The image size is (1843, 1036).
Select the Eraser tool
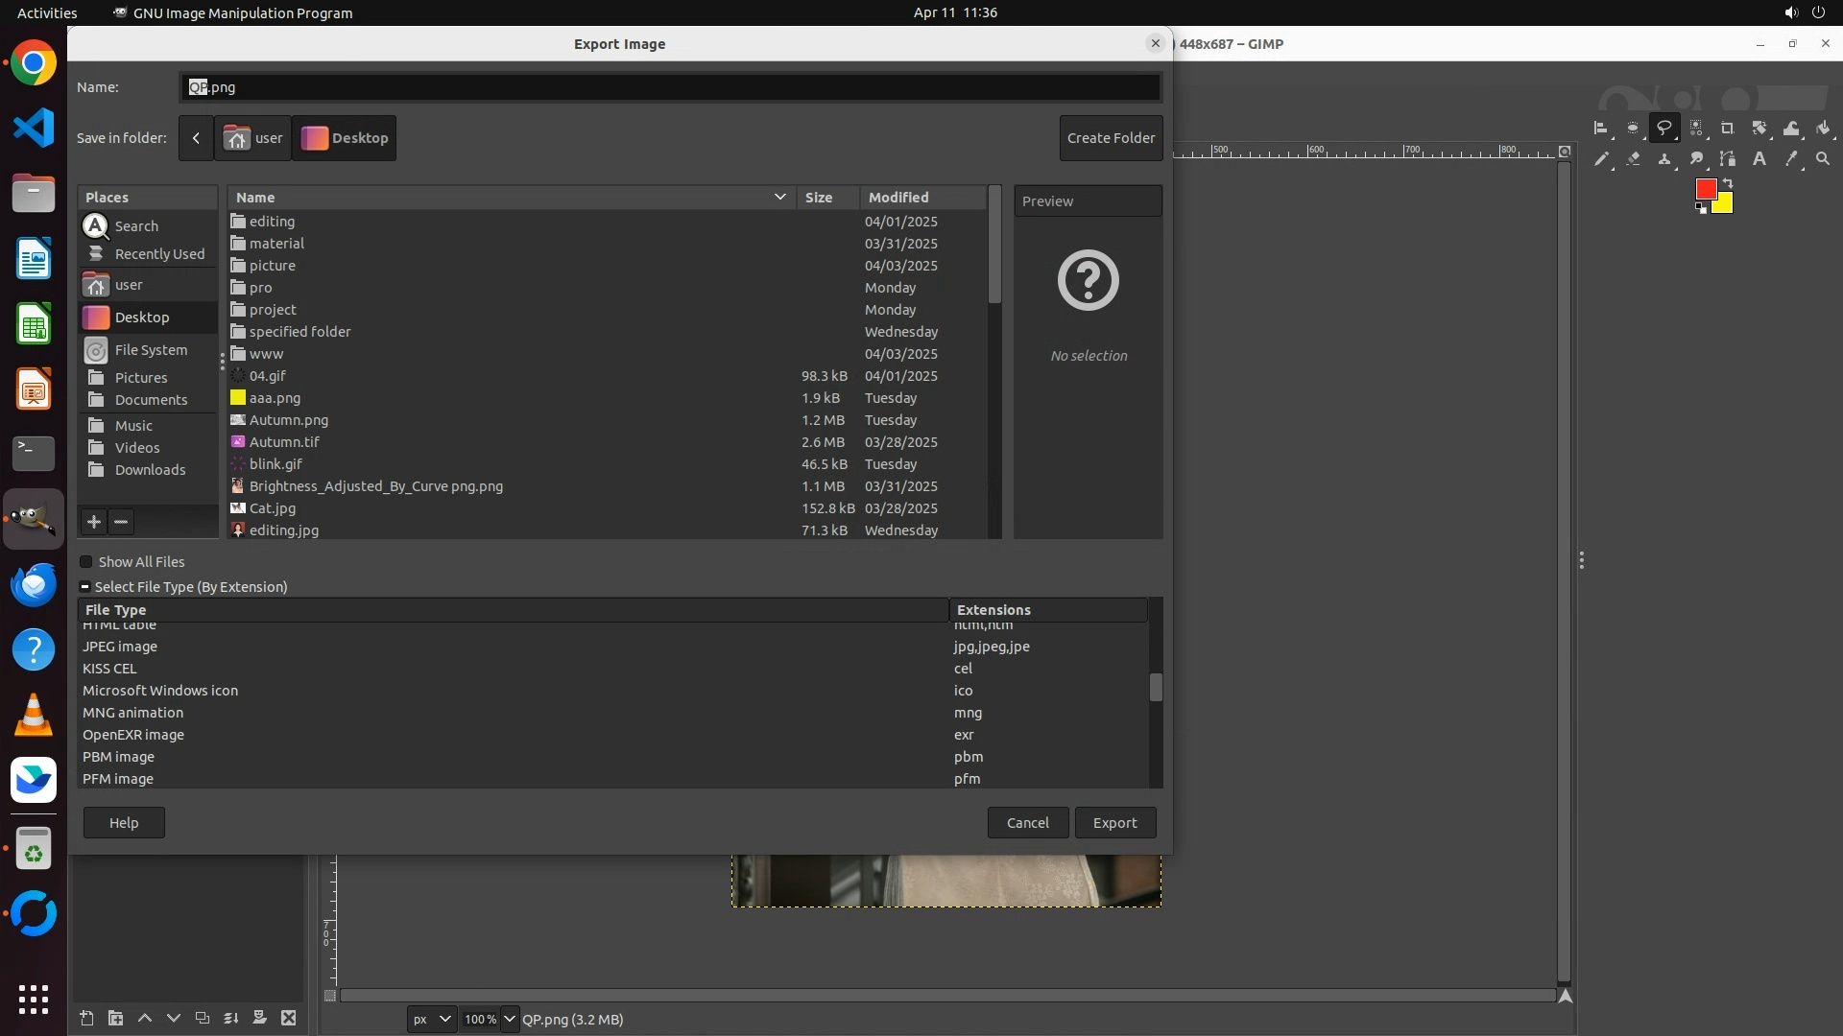click(1633, 159)
